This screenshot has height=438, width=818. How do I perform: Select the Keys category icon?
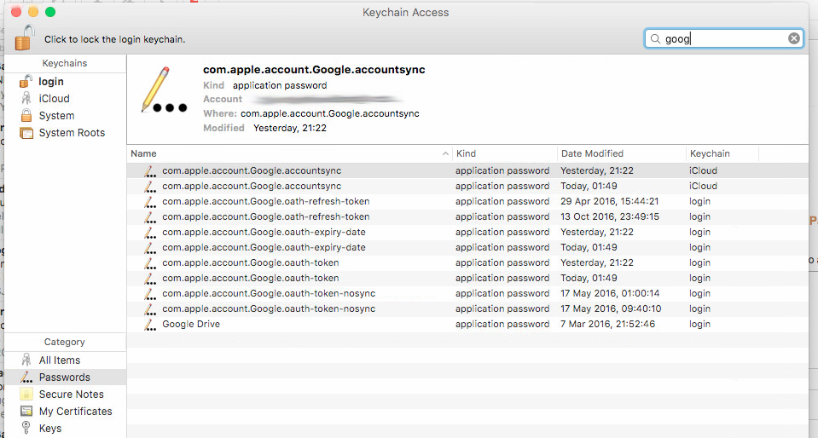[26, 429]
